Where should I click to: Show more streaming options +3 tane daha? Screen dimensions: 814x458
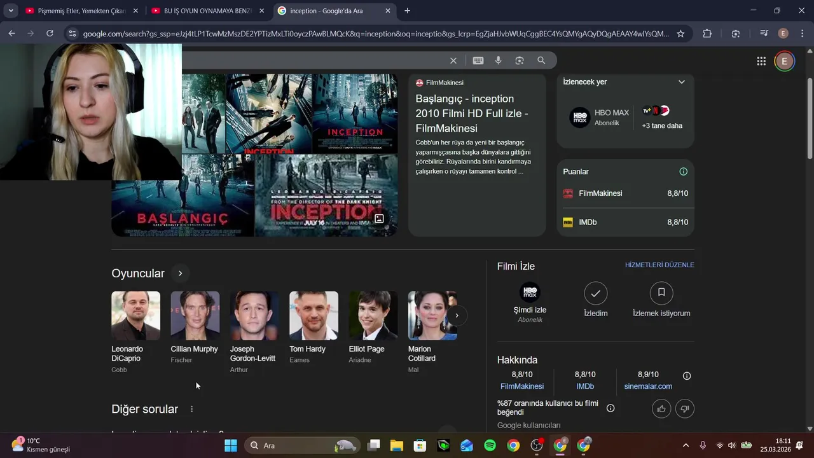tap(662, 118)
